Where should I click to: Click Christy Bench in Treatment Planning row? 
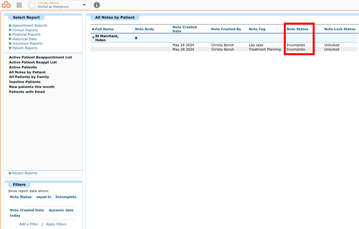pyautogui.click(x=223, y=49)
